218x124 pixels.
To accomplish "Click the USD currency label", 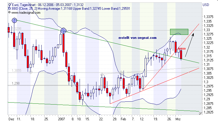I will (x=206, y=5).
